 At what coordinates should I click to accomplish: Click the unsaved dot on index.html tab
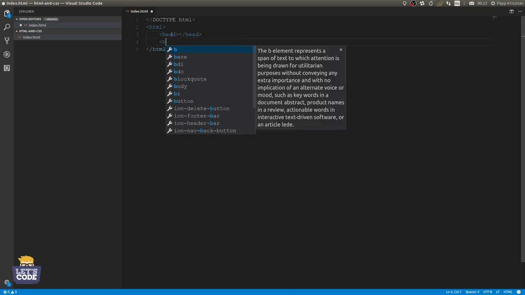(x=152, y=11)
